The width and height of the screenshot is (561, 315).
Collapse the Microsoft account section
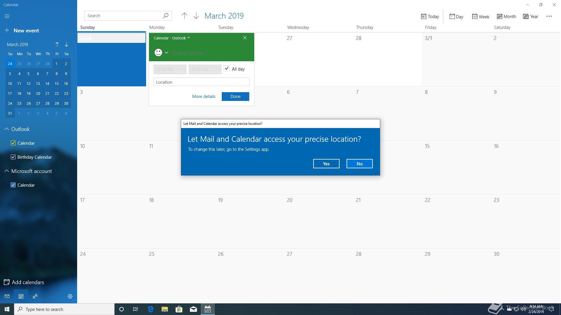point(7,171)
